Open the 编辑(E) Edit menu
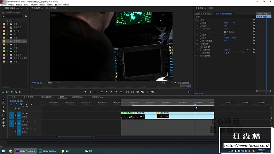The height and width of the screenshot is (154, 274). [11, 5]
